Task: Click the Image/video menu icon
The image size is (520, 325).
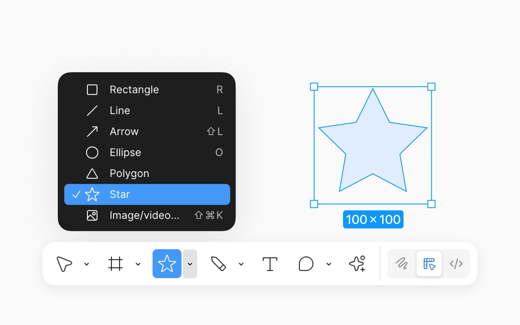Action: coord(92,215)
